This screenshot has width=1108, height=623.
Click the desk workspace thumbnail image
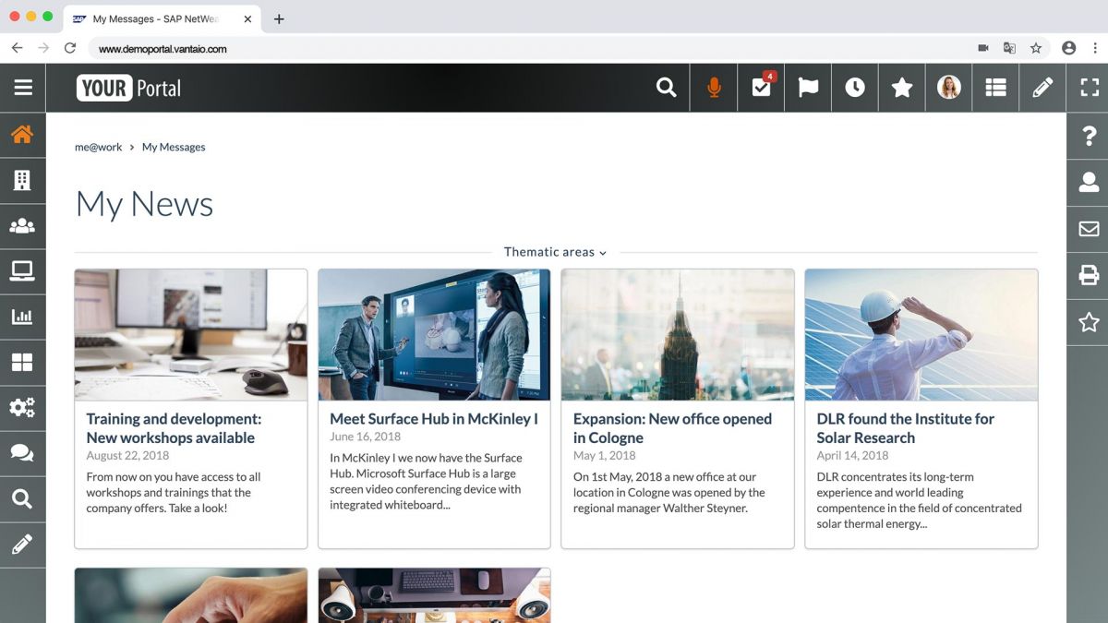[191, 335]
